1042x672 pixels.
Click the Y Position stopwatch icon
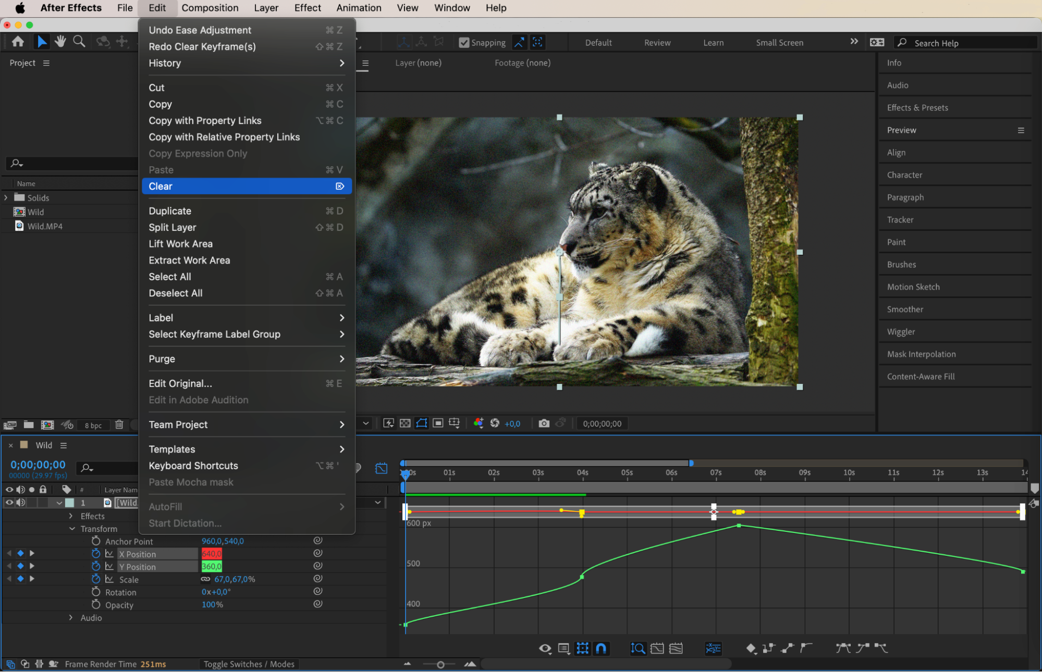(96, 566)
